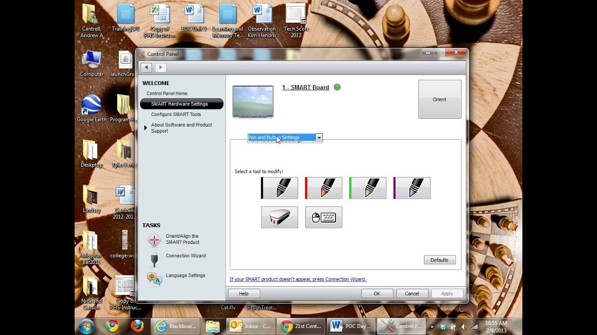
Task: Open the volume control in system tray
Action: (464, 327)
